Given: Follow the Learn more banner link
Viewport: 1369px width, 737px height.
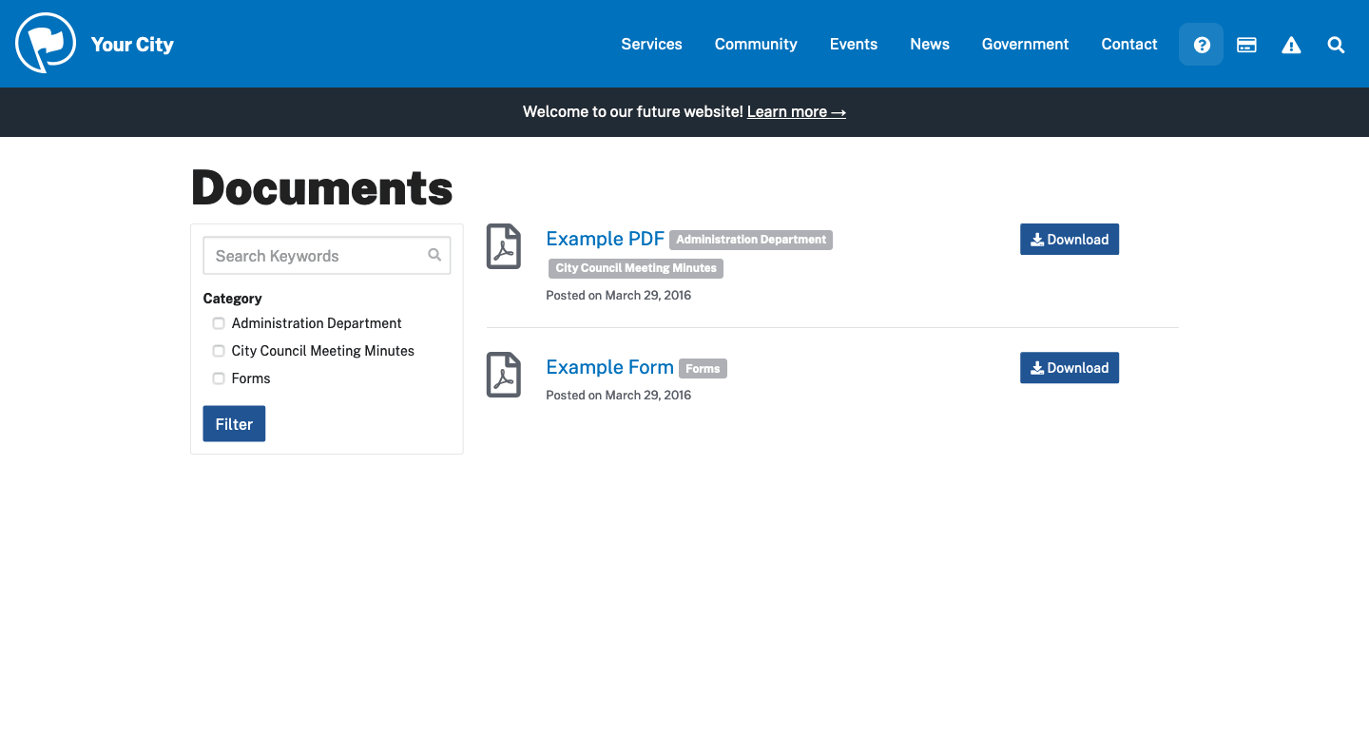Looking at the screenshot, I should pyautogui.click(x=797, y=112).
